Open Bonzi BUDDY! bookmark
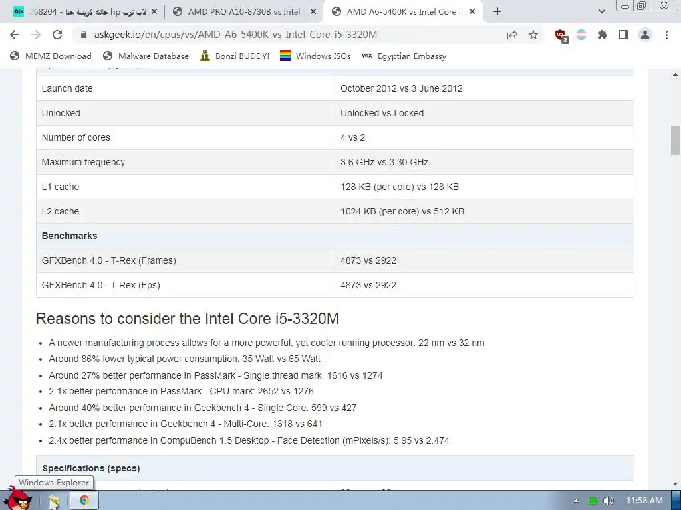Image resolution: width=681 pixels, height=510 pixels. coord(235,56)
